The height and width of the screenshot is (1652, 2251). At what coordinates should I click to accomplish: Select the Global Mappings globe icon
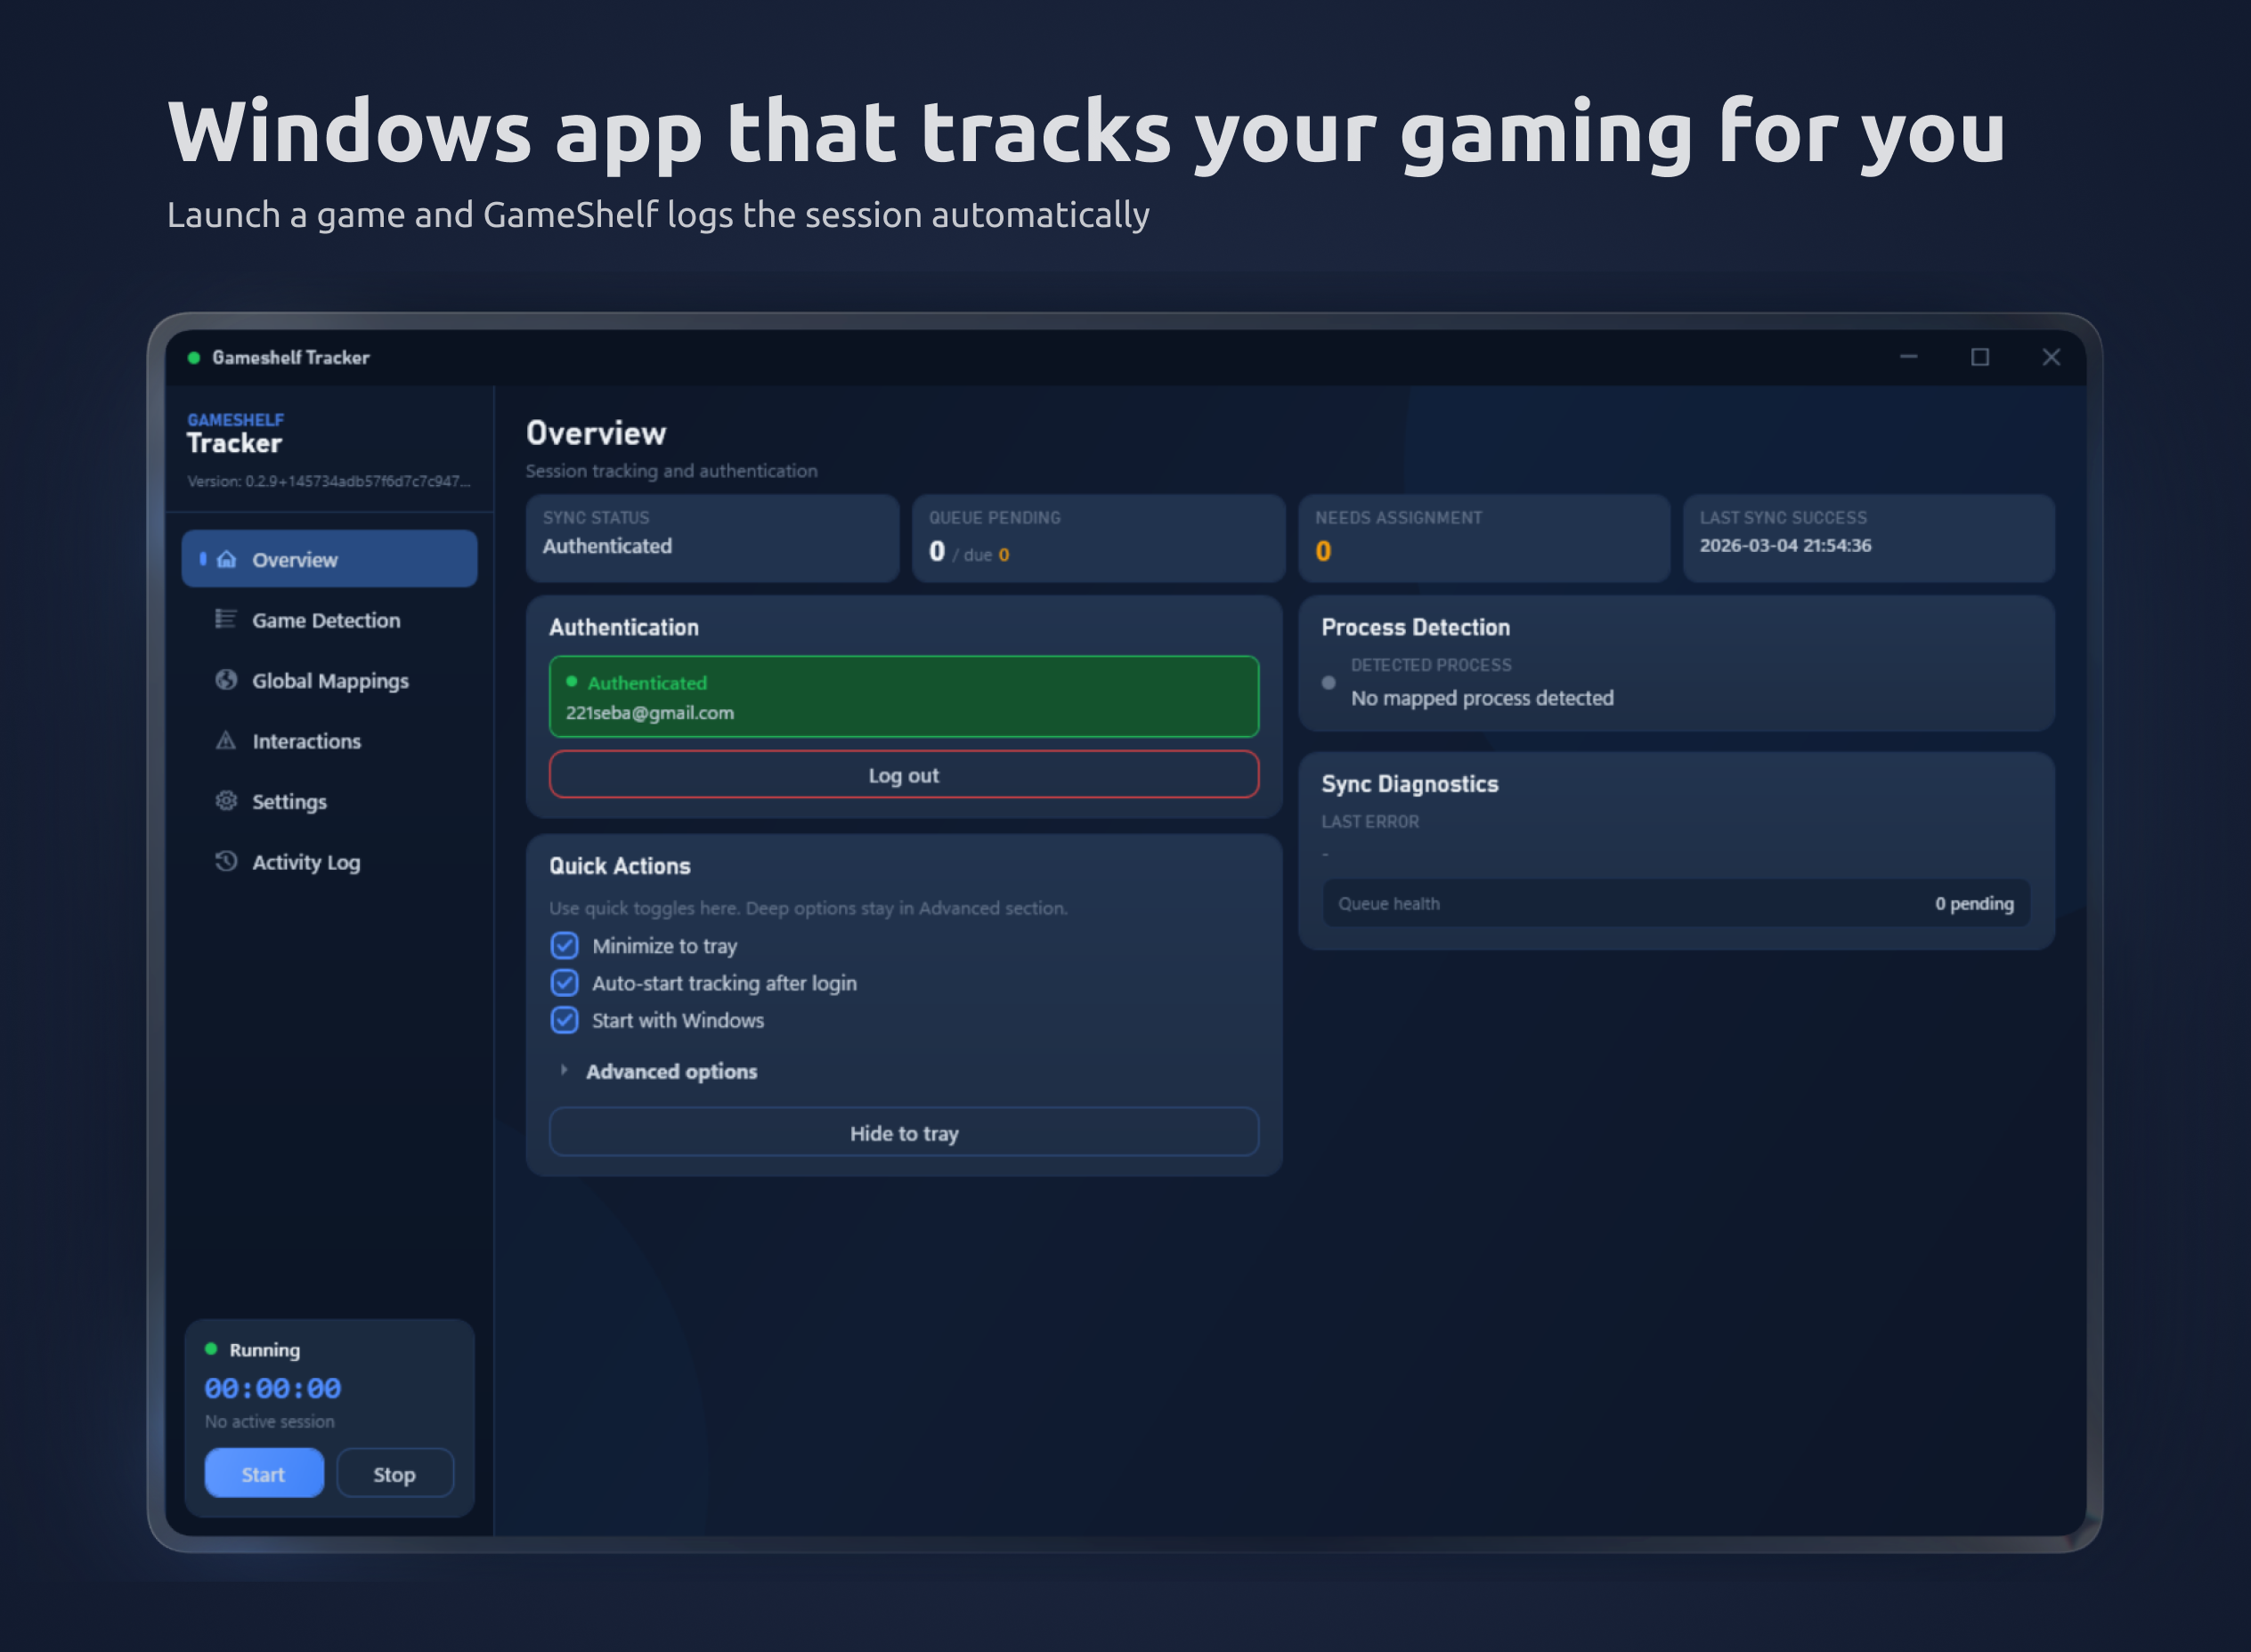226,680
